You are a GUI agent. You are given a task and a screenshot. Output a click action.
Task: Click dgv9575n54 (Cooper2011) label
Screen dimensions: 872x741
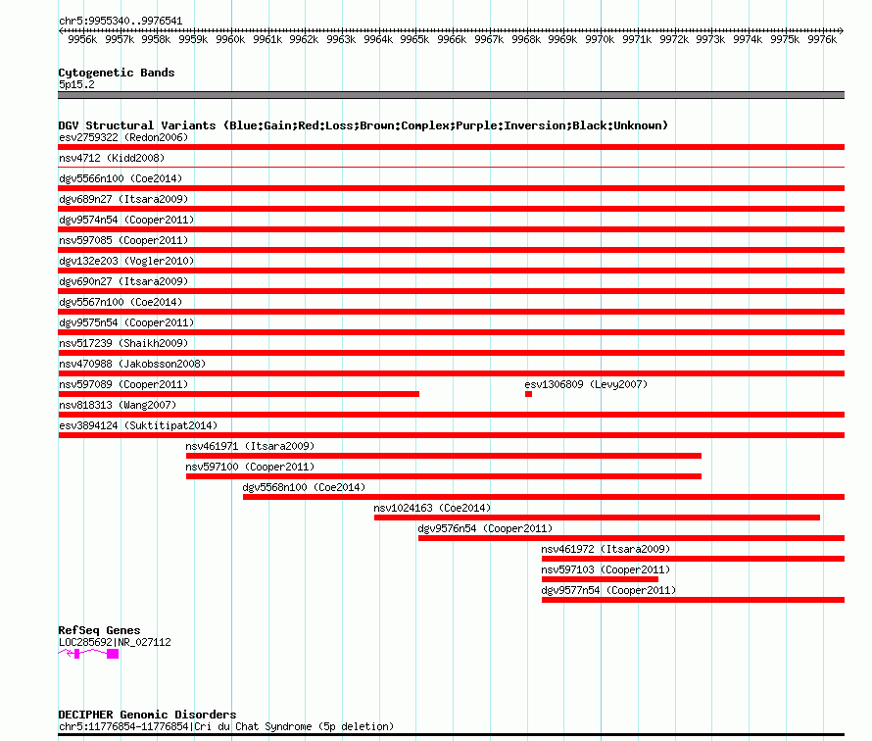126,322
